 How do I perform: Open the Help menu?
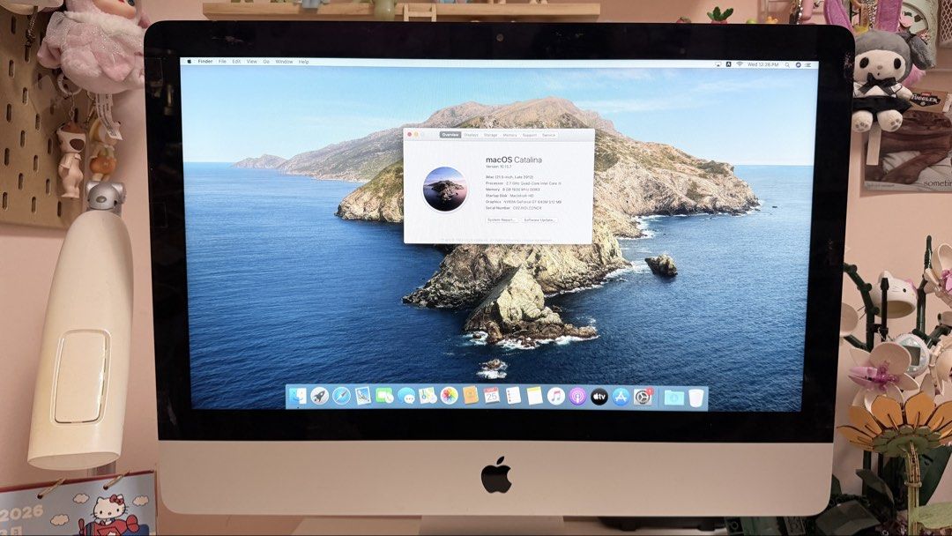click(303, 62)
